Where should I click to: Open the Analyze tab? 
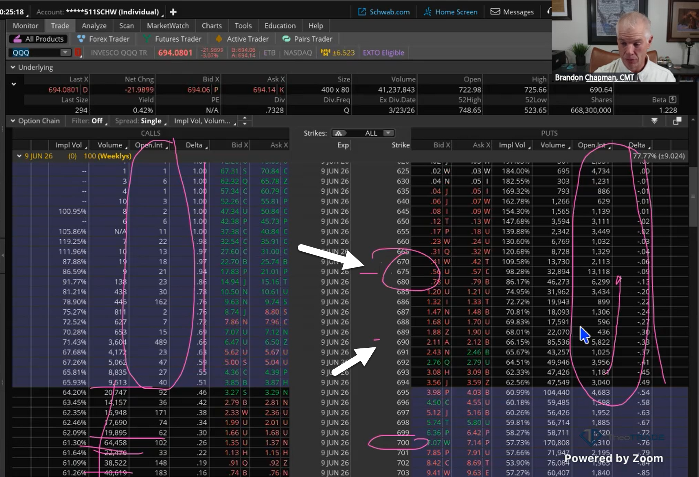94,26
